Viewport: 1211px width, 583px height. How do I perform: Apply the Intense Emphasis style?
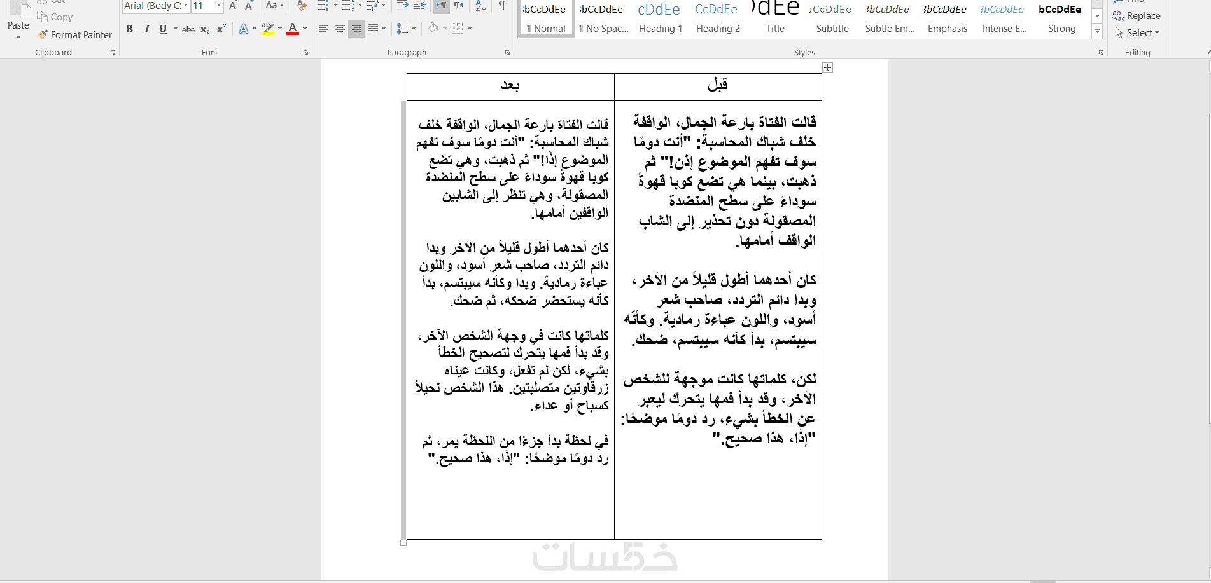click(1004, 18)
